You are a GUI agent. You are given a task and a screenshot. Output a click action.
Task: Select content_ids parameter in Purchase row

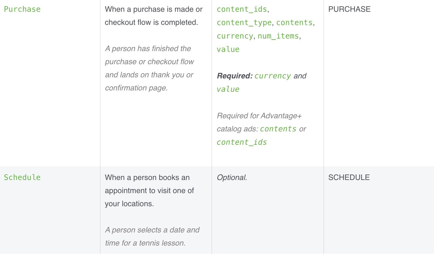(x=242, y=9)
